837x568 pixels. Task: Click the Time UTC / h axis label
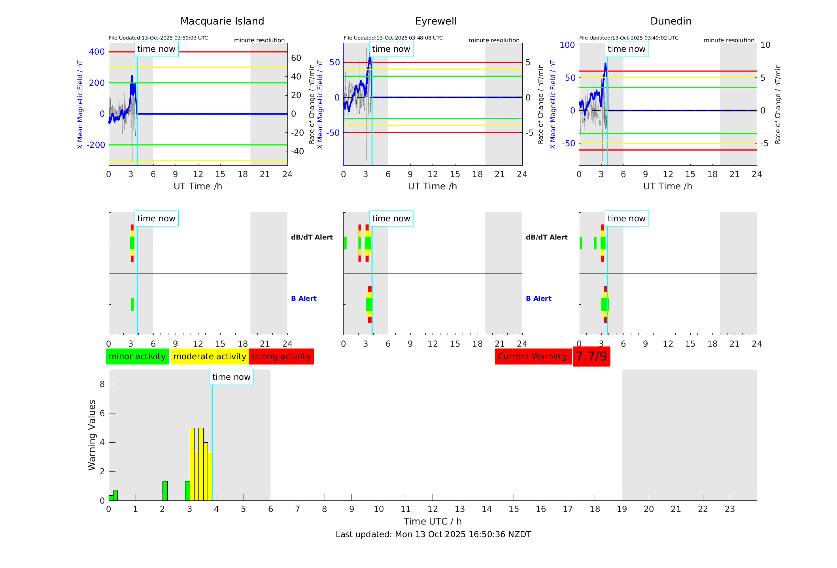click(x=433, y=521)
